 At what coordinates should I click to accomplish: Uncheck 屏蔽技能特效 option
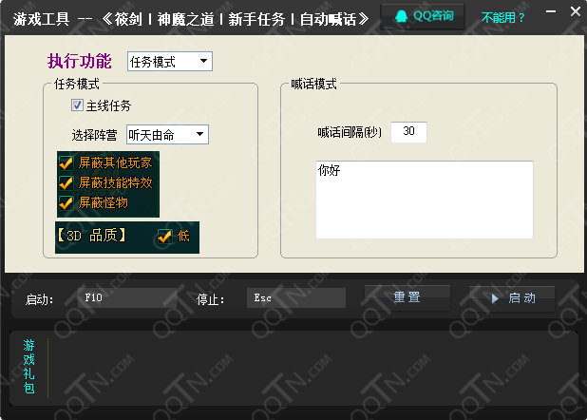coord(66,182)
